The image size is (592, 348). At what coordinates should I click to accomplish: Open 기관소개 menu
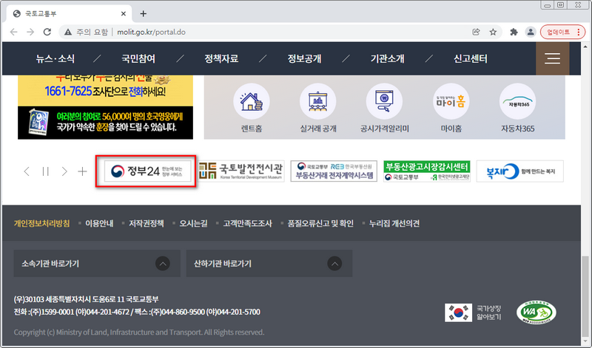click(387, 58)
